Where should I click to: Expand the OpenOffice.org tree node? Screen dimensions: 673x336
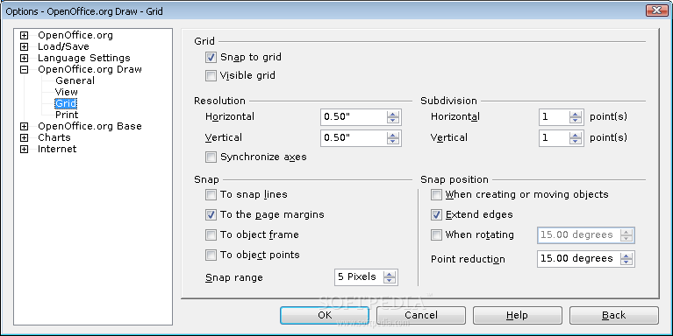coord(24,36)
